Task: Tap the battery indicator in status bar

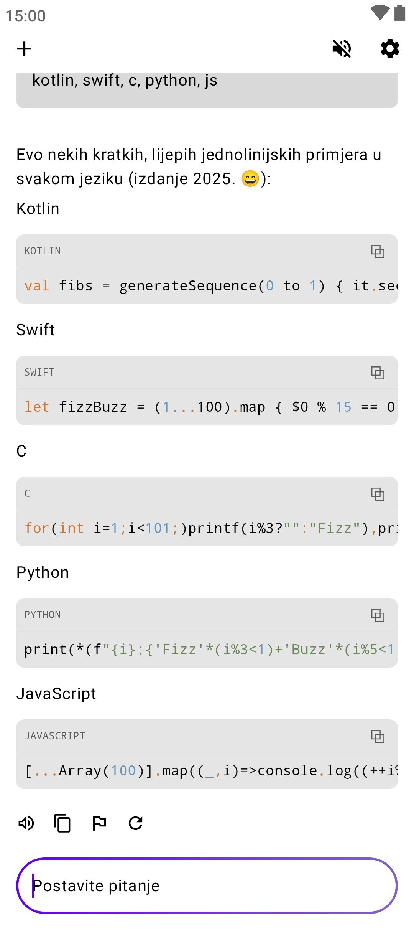Action: [400, 13]
